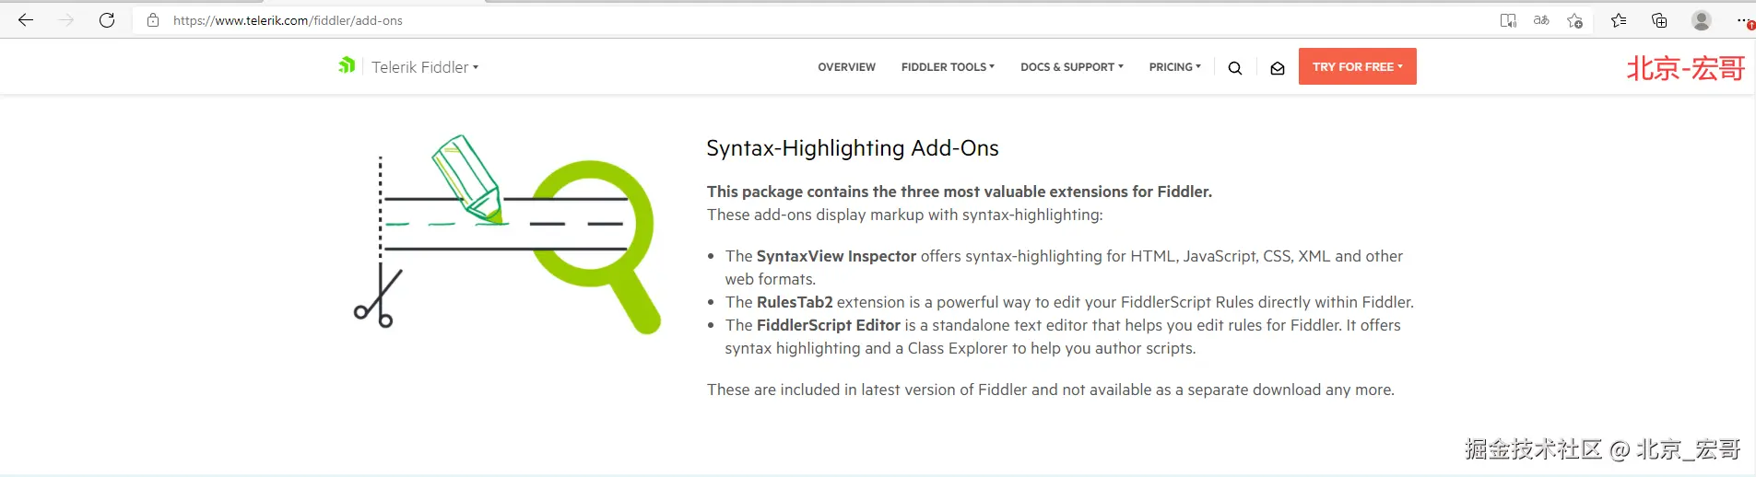Click the browser forward arrow
Screen dimensions: 1756x477
(66, 20)
